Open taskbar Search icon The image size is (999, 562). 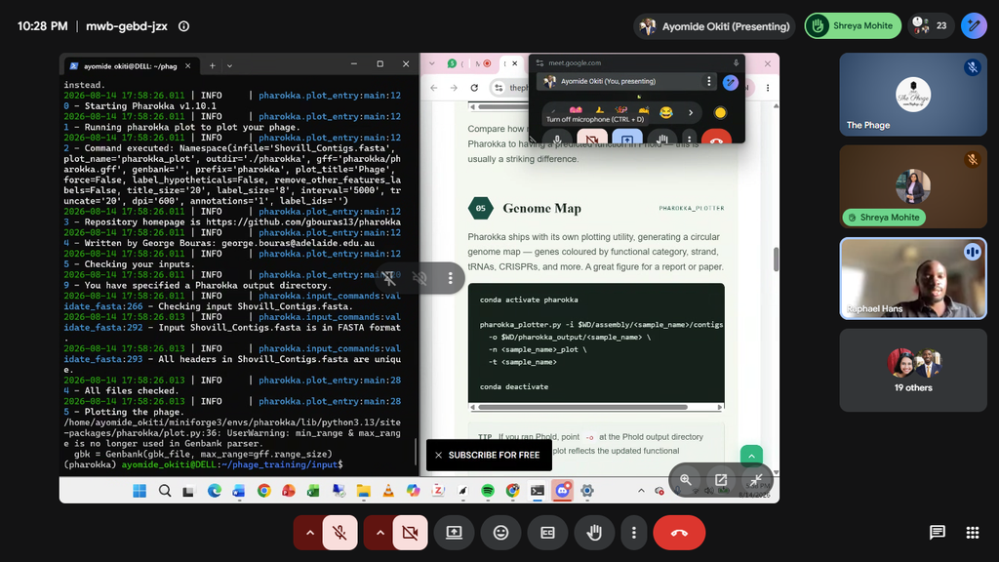pyautogui.click(x=165, y=491)
